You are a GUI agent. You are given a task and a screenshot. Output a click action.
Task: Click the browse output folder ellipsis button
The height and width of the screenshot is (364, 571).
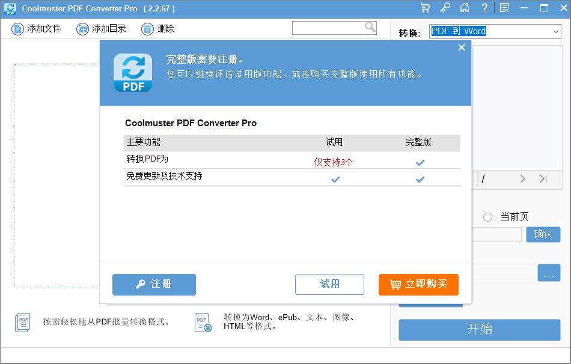tap(549, 273)
